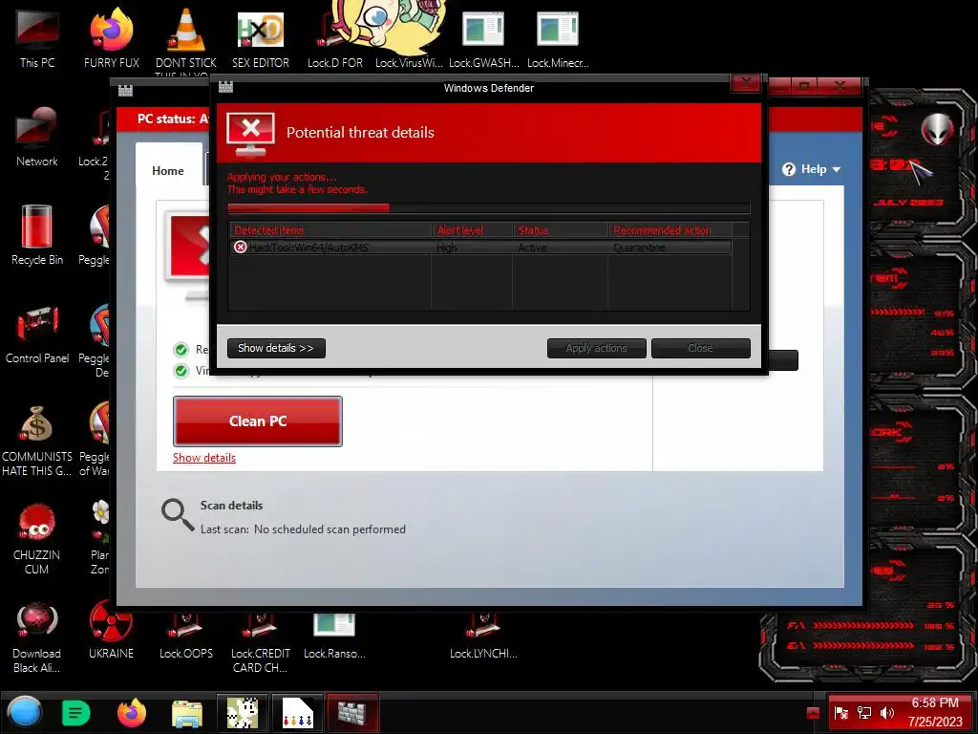Open the network tray icon
The width and height of the screenshot is (978, 734).
[x=863, y=713]
